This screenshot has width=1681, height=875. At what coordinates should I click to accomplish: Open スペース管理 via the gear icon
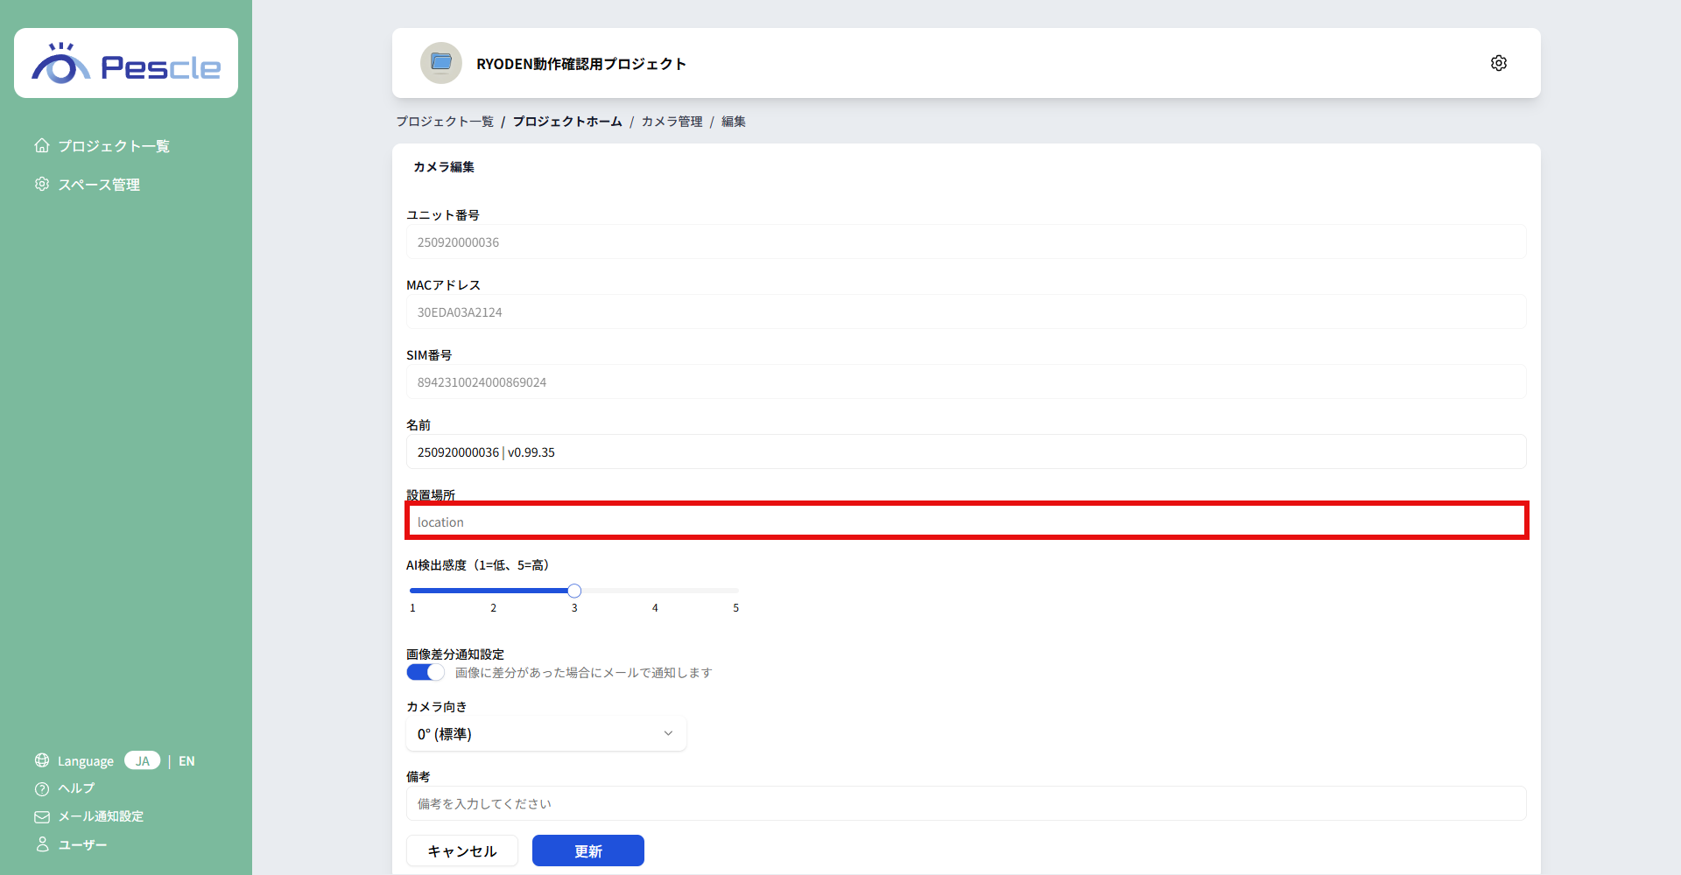[41, 184]
